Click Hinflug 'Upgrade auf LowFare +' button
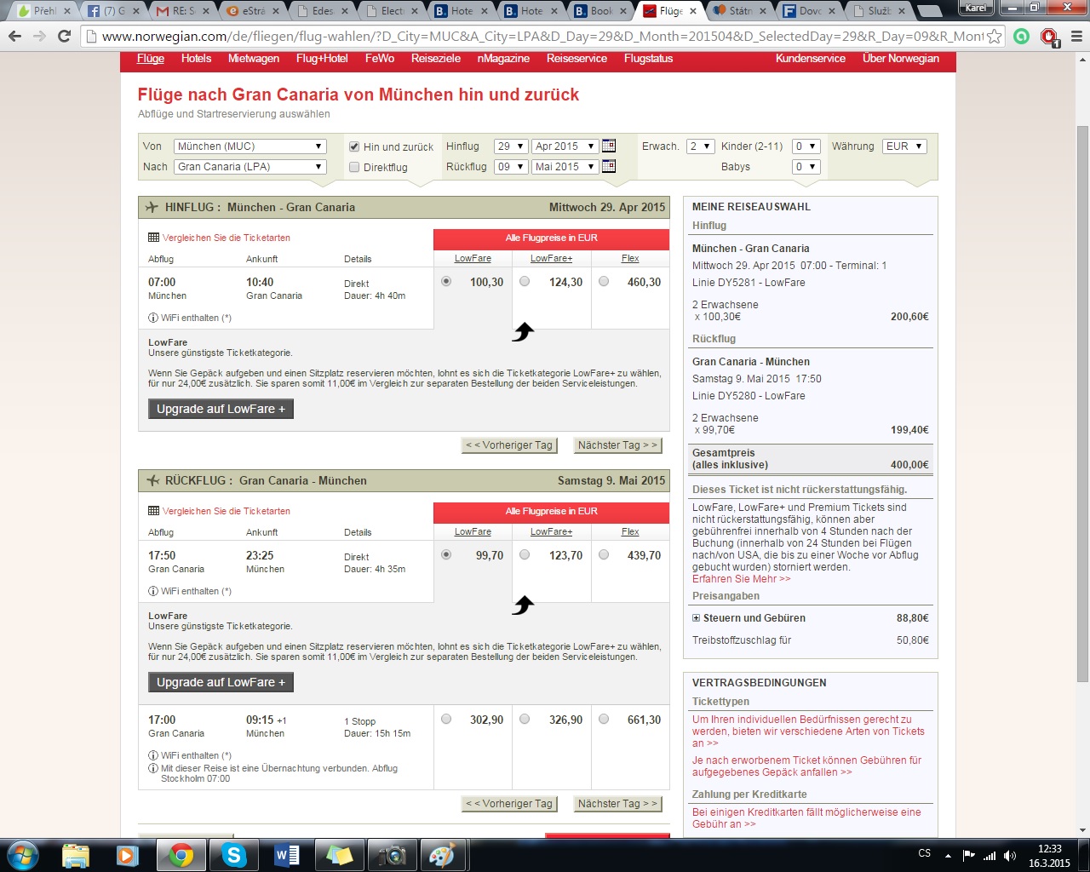Image resolution: width=1090 pixels, height=872 pixels. pos(221,409)
